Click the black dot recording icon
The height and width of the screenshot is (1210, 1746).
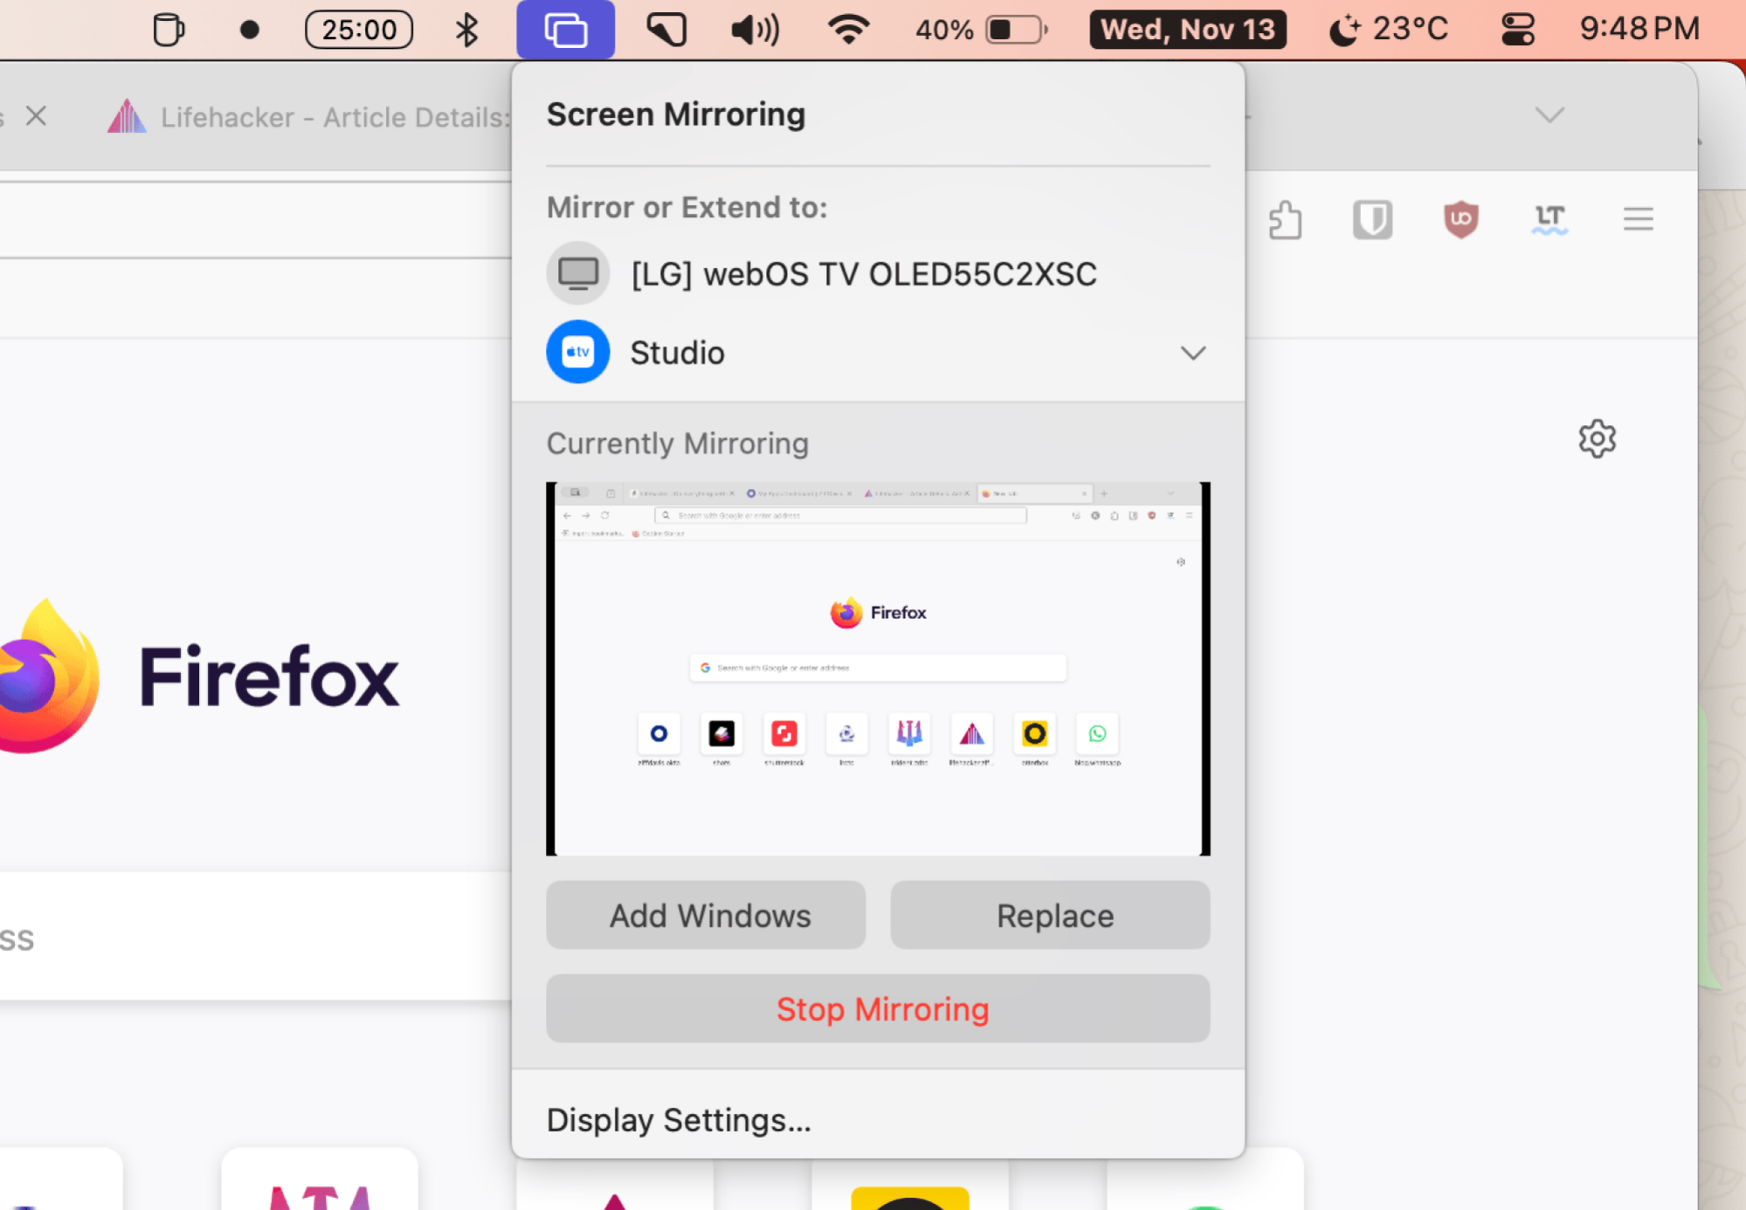point(249,30)
